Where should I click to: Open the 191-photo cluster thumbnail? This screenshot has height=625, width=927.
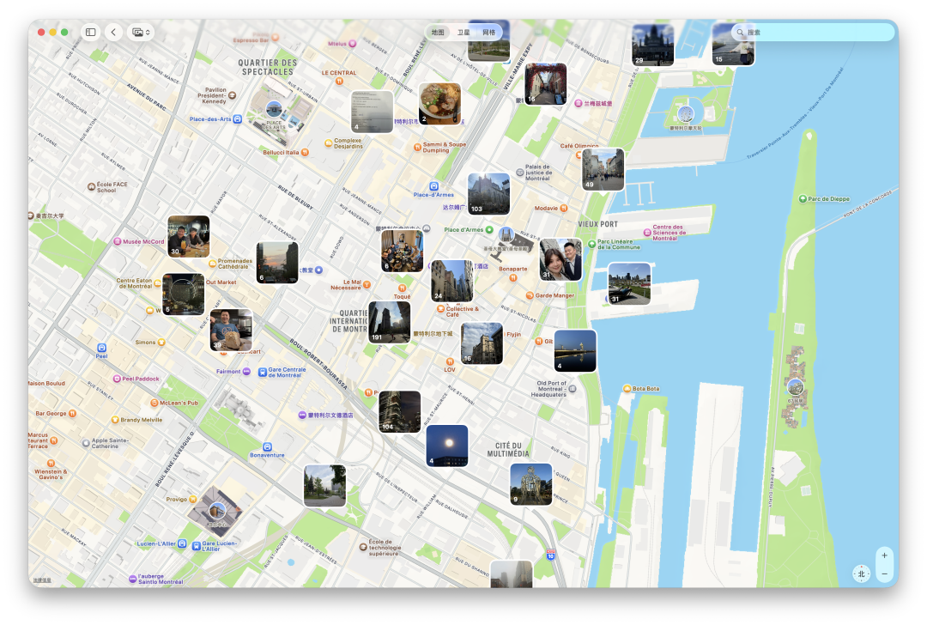[390, 322]
